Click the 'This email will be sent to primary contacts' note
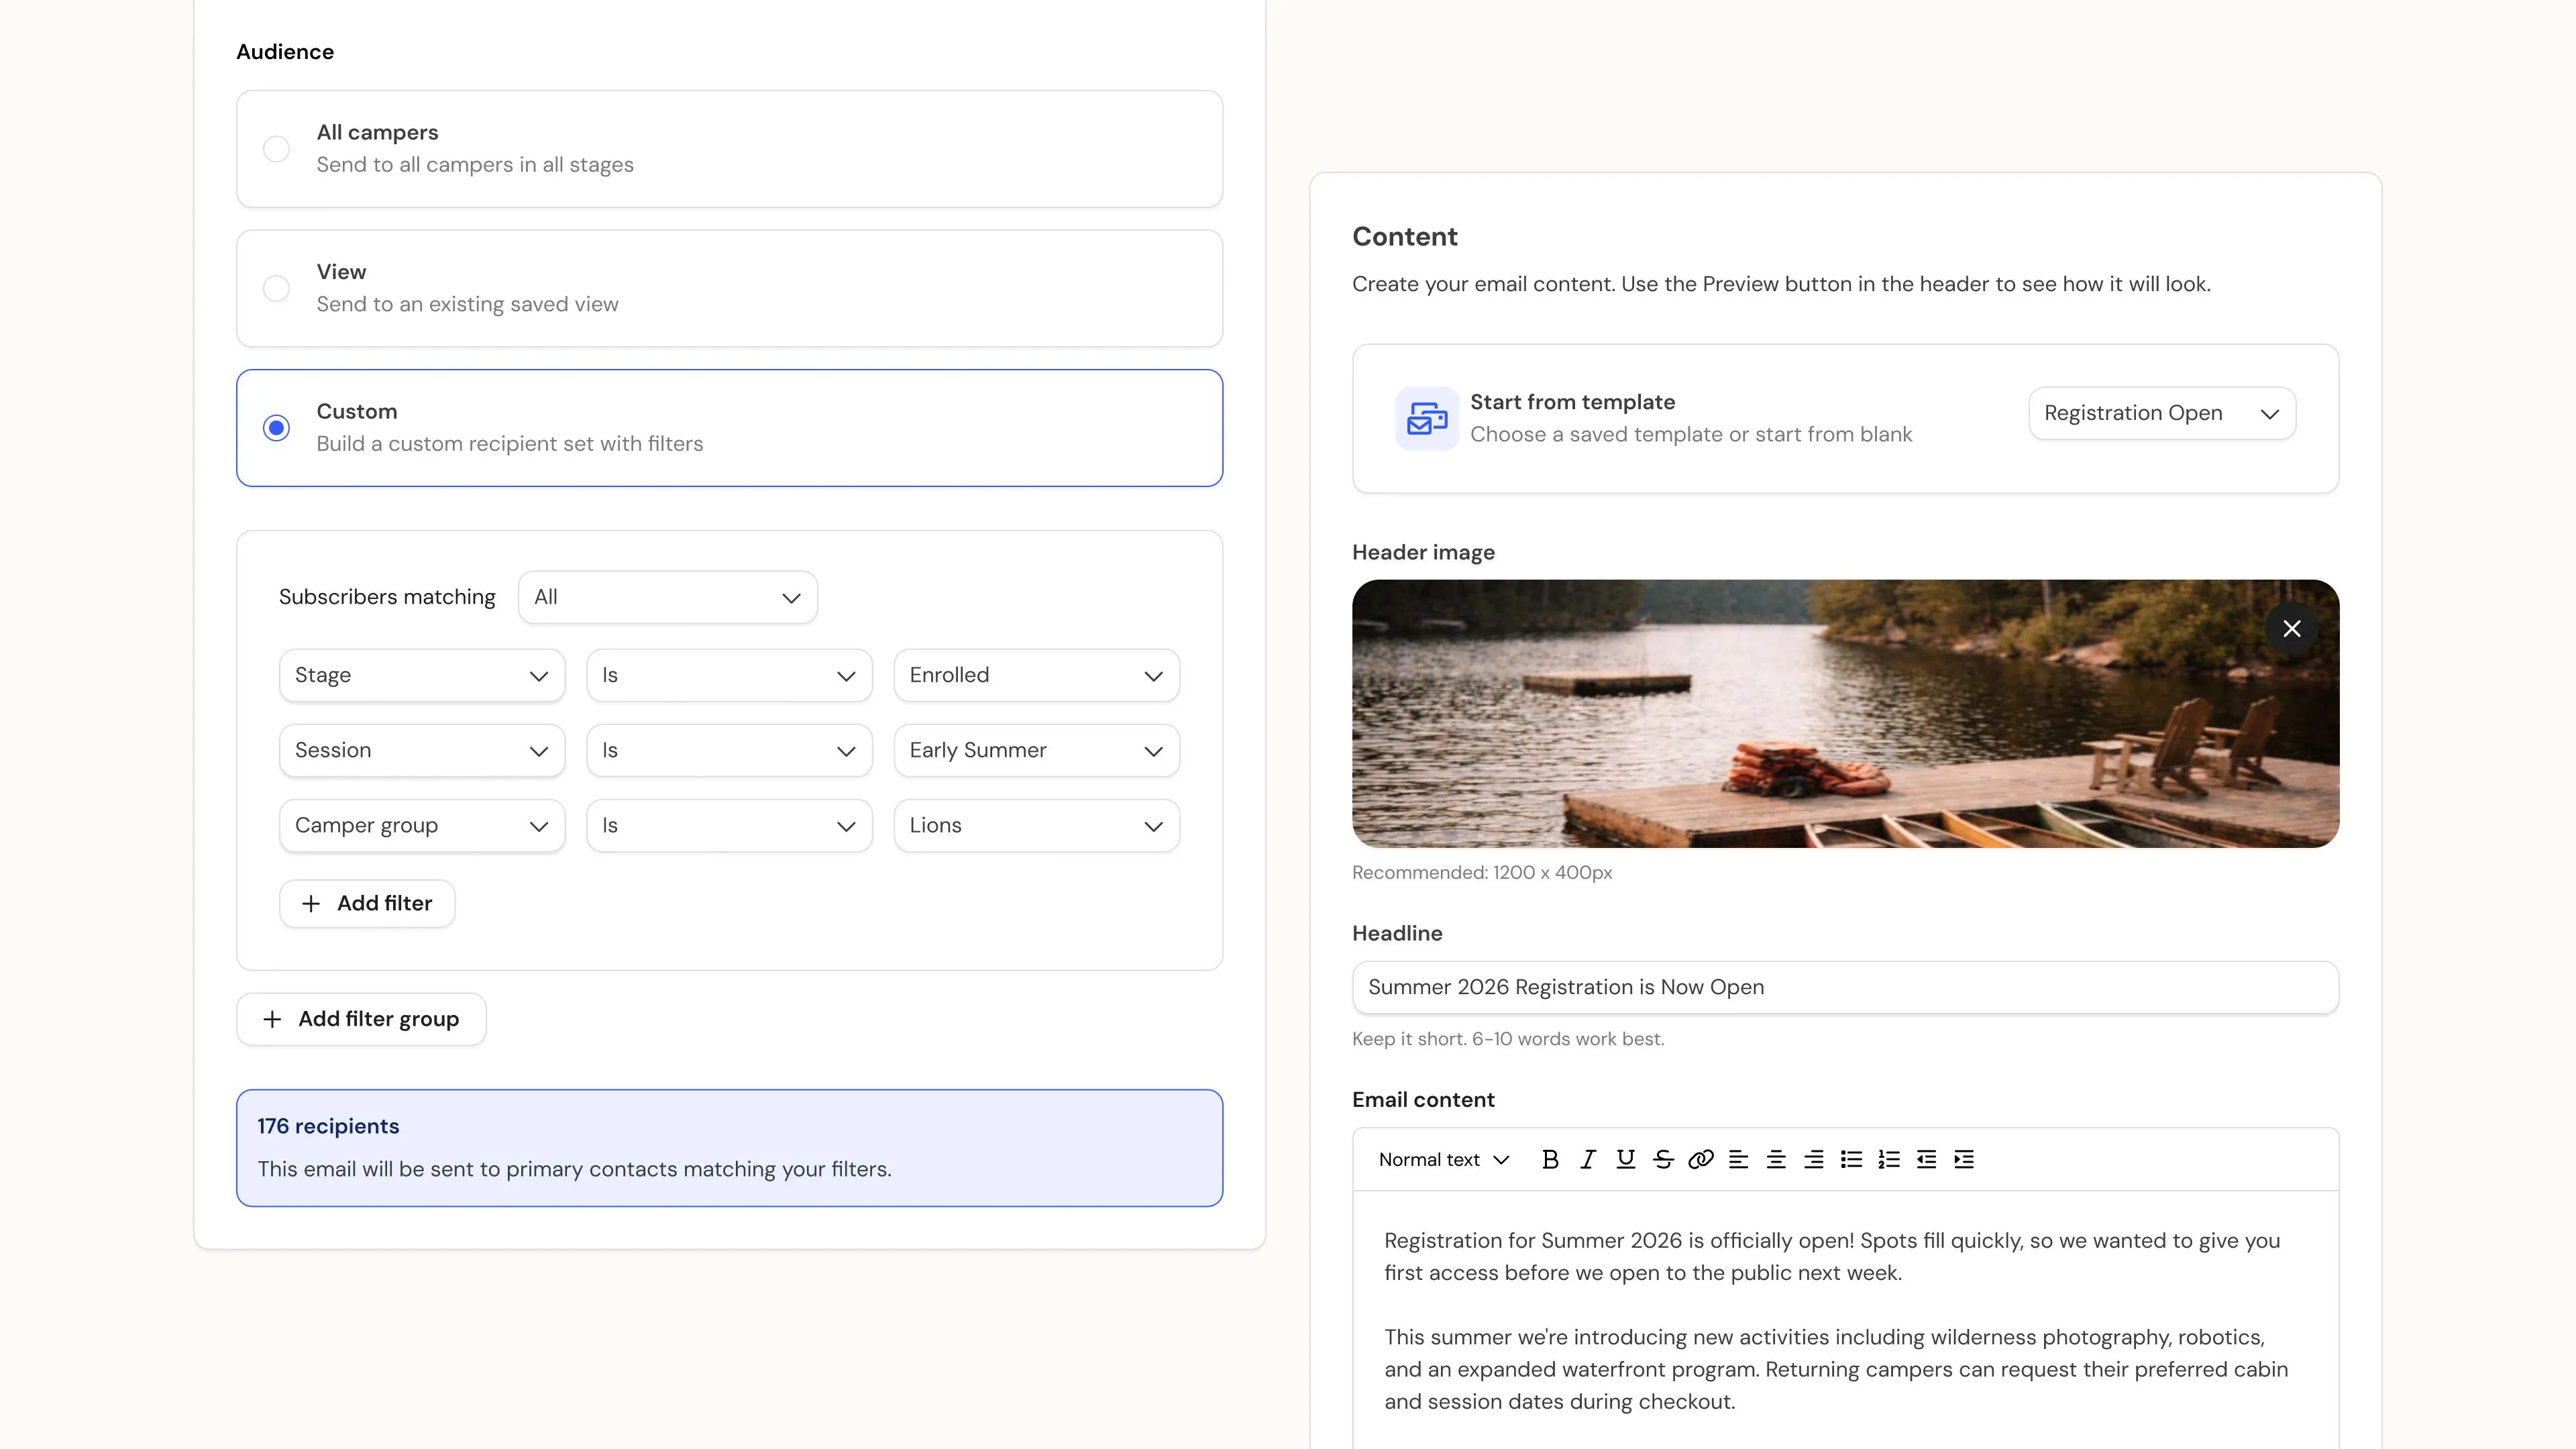The height and width of the screenshot is (1449, 2576). pos(574,1170)
